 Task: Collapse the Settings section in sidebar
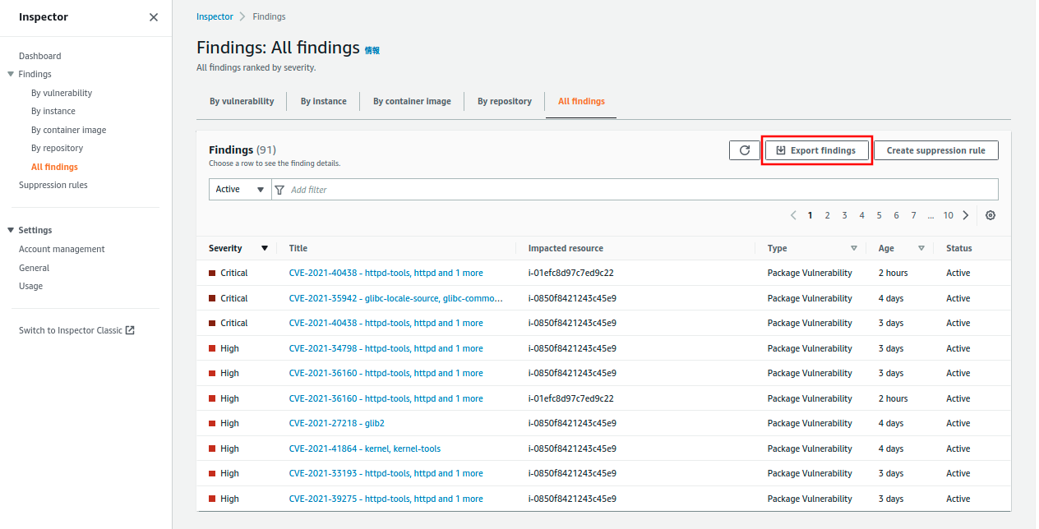pos(10,230)
